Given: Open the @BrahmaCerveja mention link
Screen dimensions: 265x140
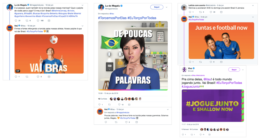Looking at the screenshot, I should [x=59, y=11].
